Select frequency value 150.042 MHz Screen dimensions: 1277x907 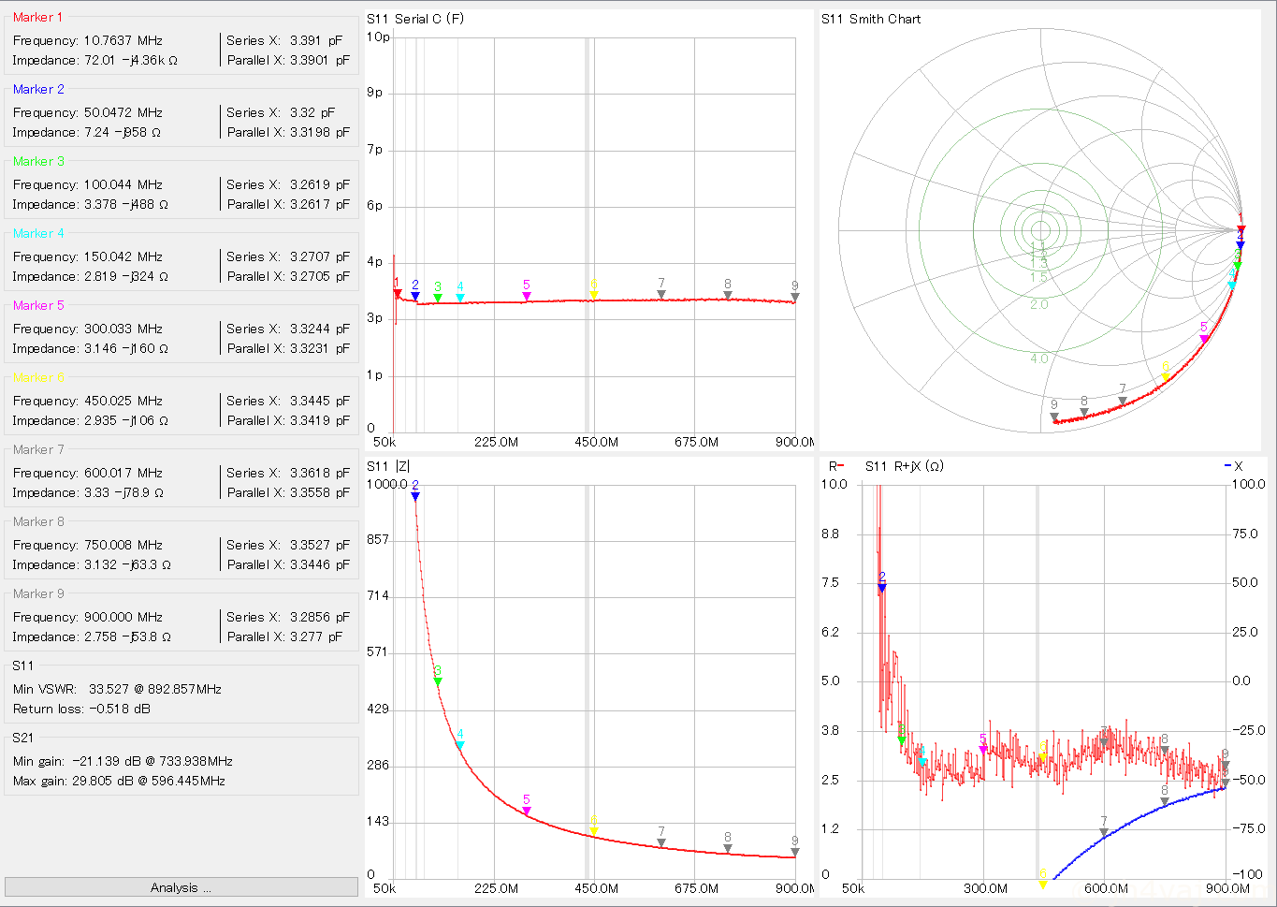click(x=123, y=256)
